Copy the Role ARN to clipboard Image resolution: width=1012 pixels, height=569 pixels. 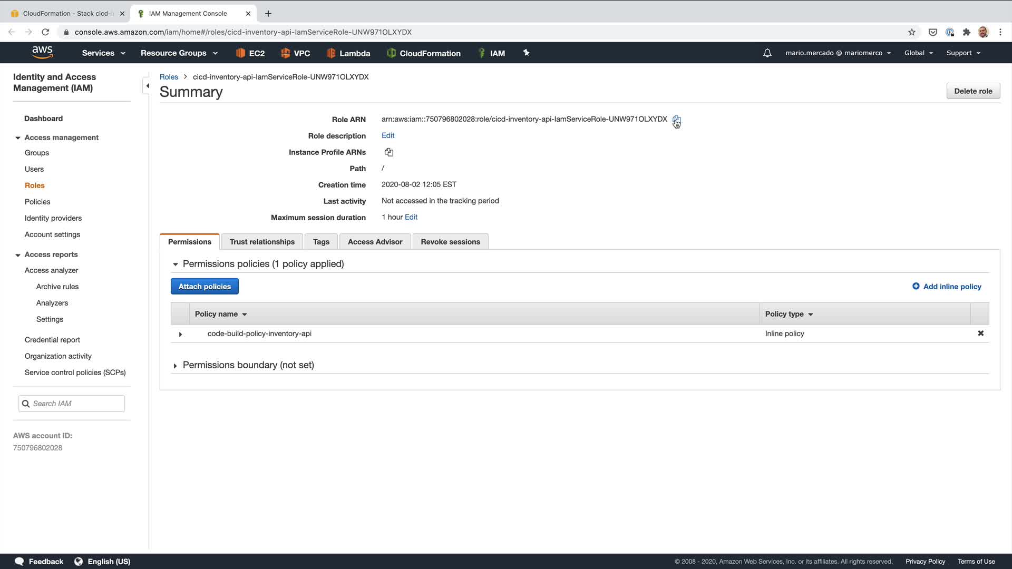[x=676, y=120]
